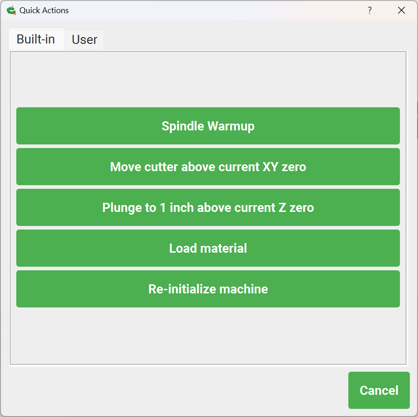The height and width of the screenshot is (417, 418).
Task: Cancel the Quick Actions dialog
Action: point(379,390)
